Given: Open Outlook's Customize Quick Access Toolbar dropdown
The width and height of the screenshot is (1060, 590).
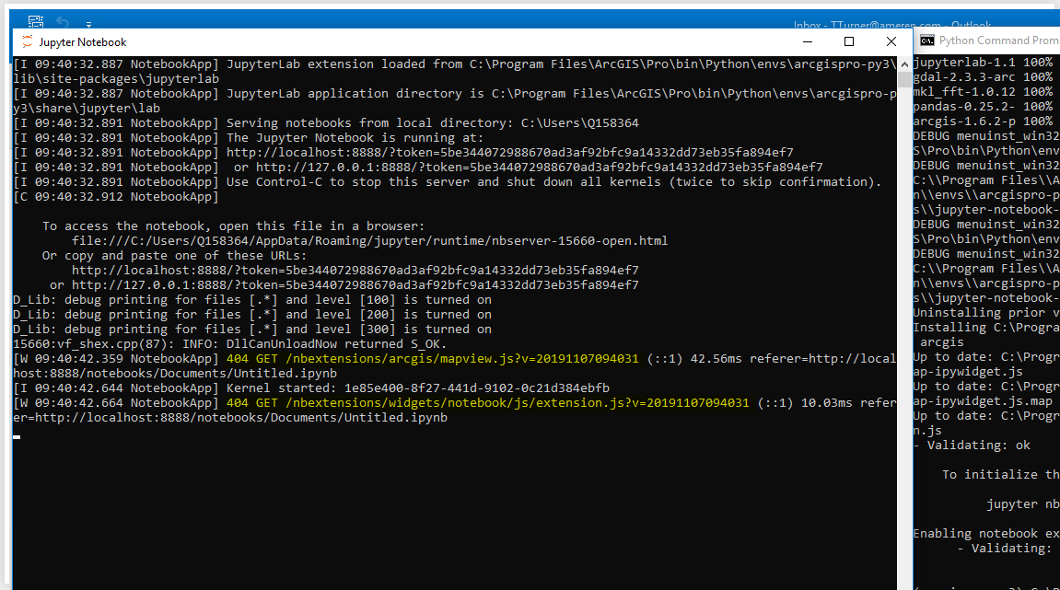Looking at the screenshot, I should pyautogui.click(x=88, y=24).
